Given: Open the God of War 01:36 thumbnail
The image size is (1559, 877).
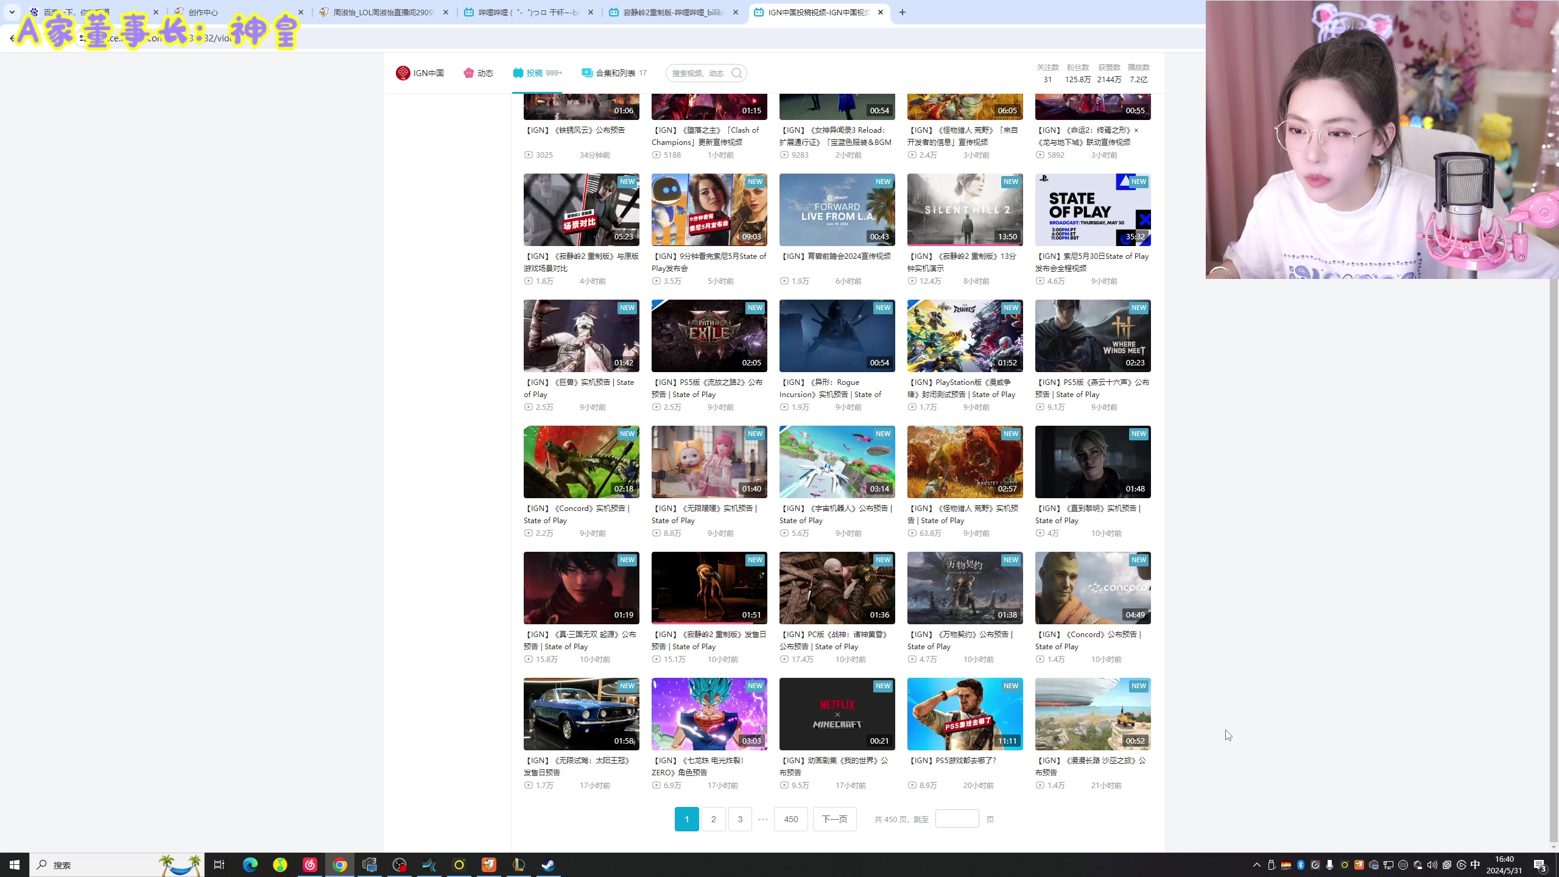Looking at the screenshot, I should pos(837,588).
